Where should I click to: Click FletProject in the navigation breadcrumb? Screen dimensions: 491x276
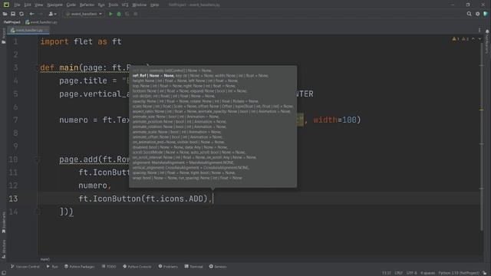12,22
